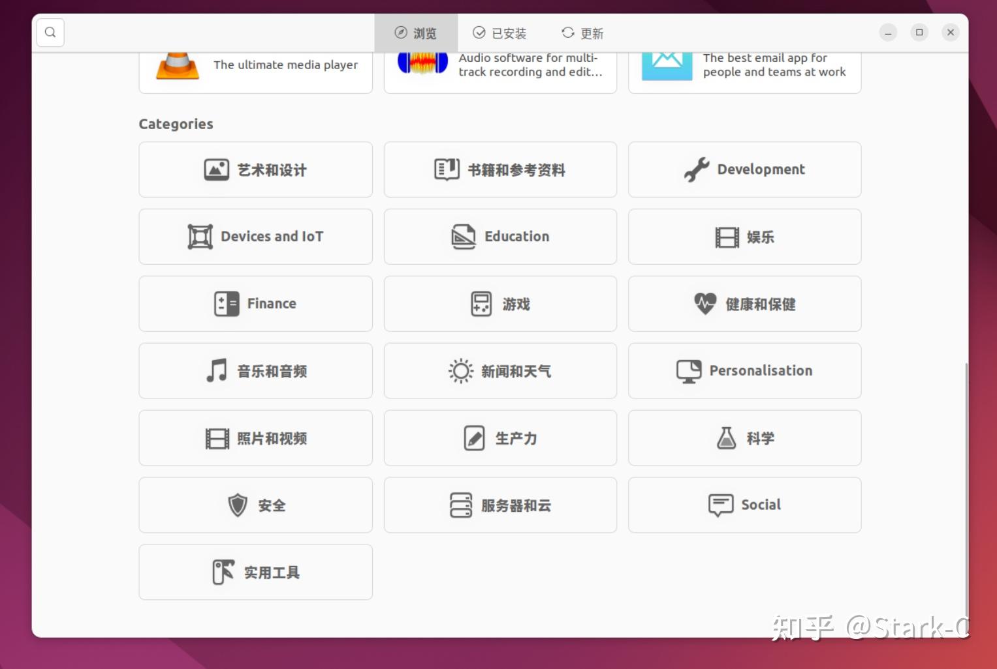
Task: Stay on the 浏览 tab
Action: (416, 33)
